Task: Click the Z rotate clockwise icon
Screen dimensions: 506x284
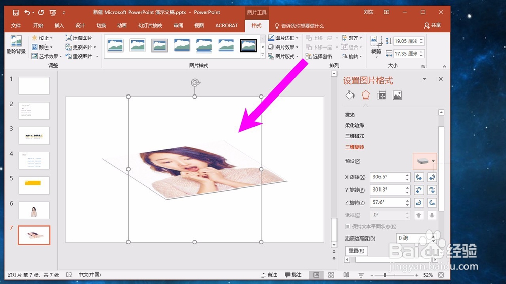Action: tap(419, 203)
